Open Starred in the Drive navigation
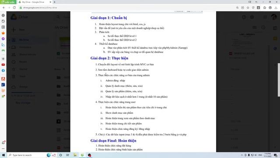This screenshot has height=158, width=280. click(x=23, y=69)
